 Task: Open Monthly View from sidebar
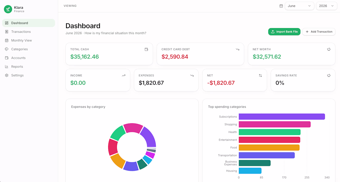coord(29,40)
